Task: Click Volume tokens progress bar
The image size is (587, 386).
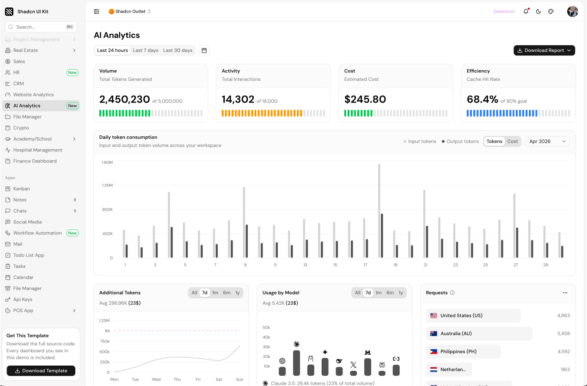Action: pyautogui.click(x=151, y=113)
